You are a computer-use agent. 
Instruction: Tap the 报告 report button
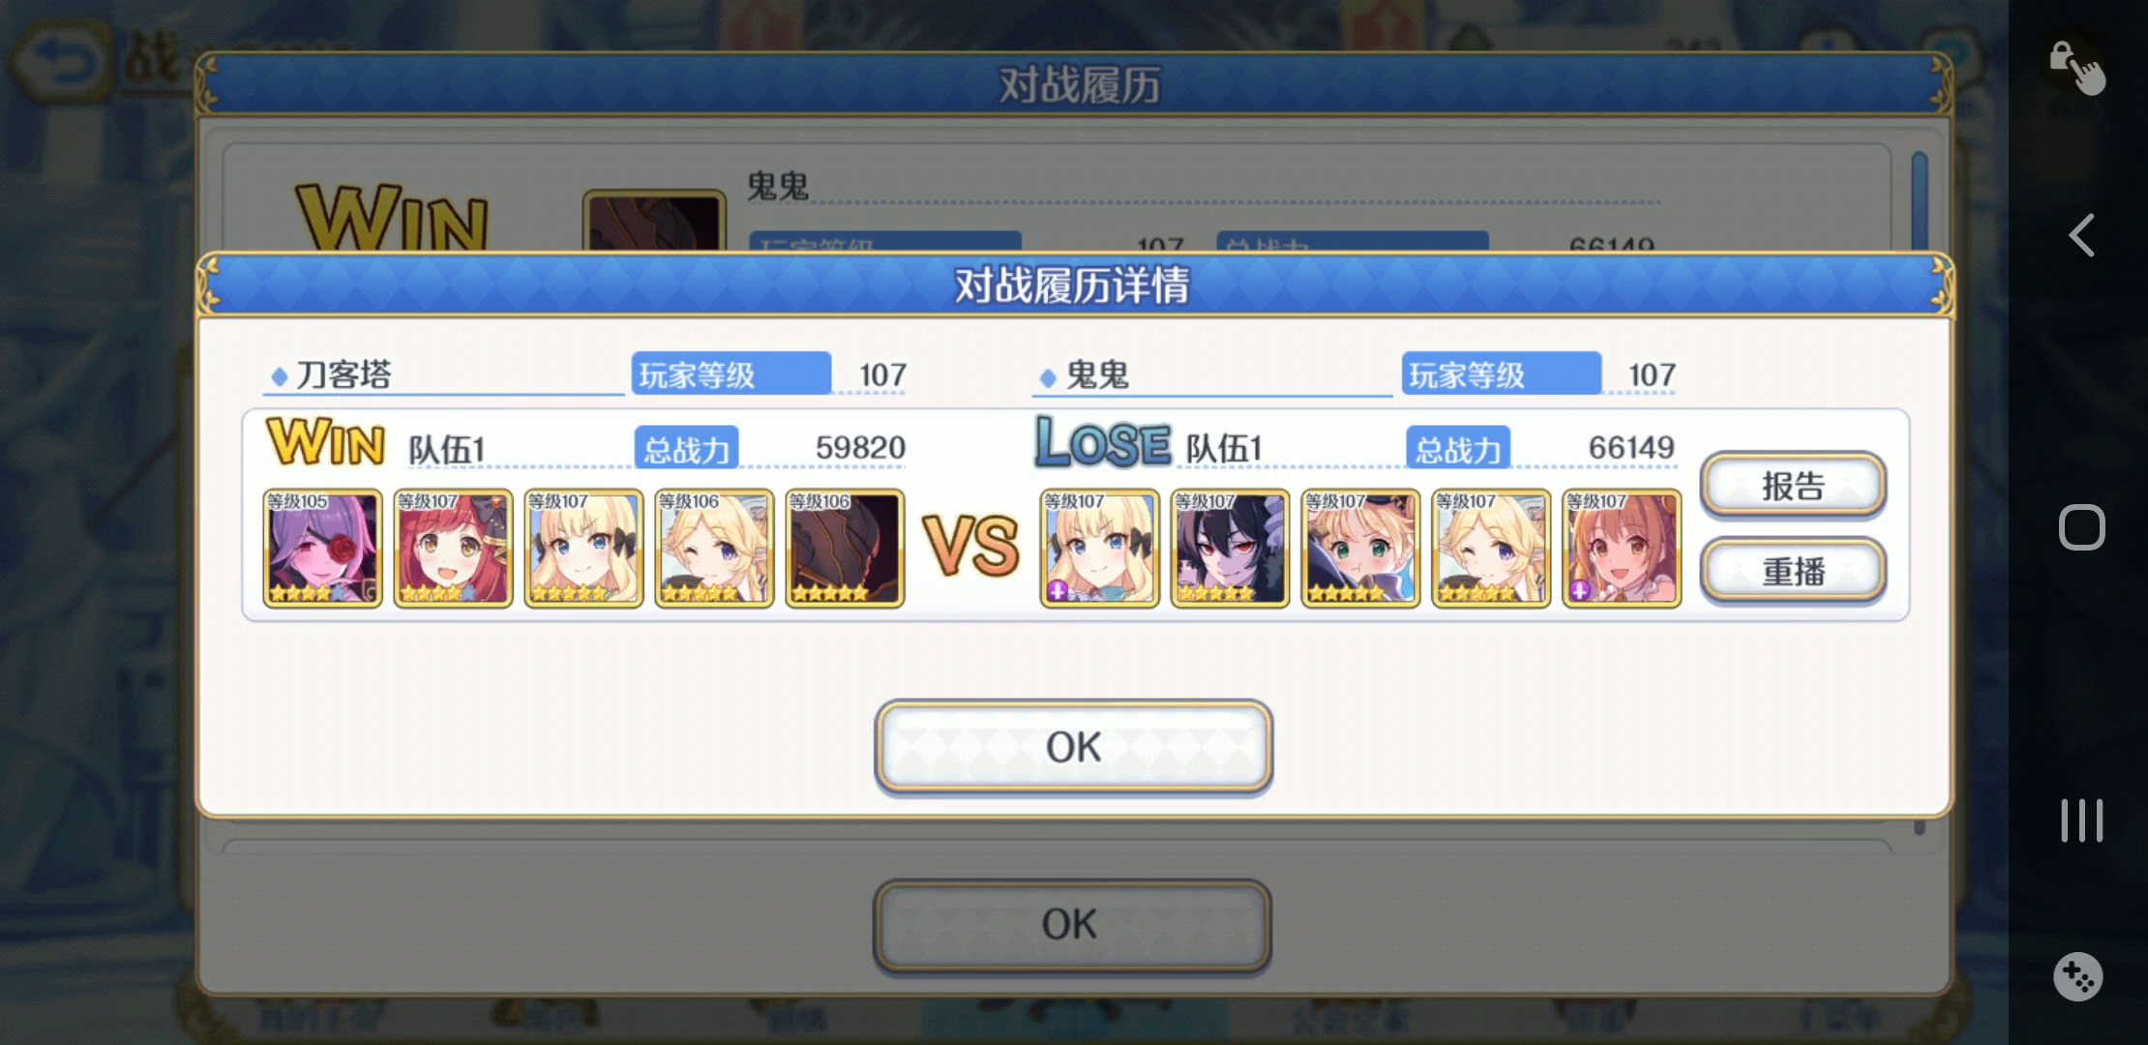1793,485
